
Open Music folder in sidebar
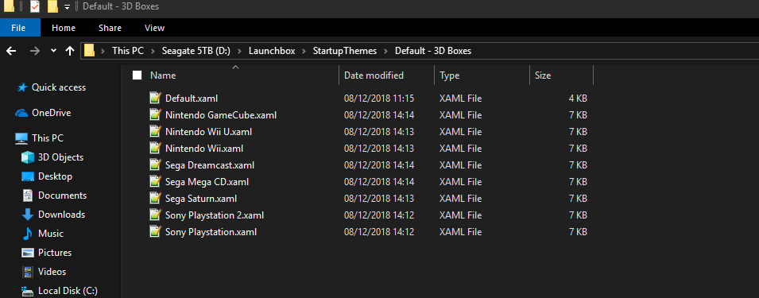click(51, 233)
